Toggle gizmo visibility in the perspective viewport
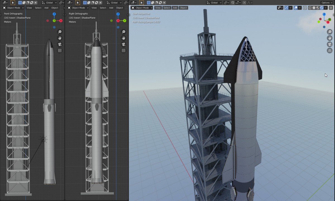The image size is (335, 201). coord(286,8)
